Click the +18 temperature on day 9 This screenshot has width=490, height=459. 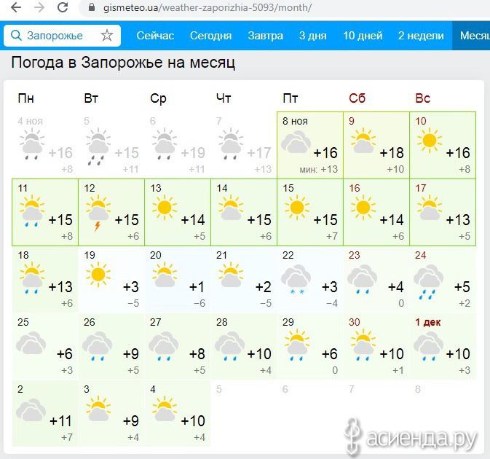tap(392, 153)
